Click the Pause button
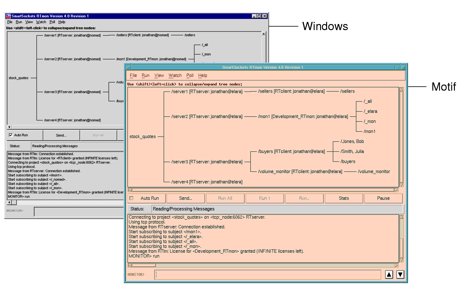The height and width of the screenshot is (291, 464). point(383,198)
